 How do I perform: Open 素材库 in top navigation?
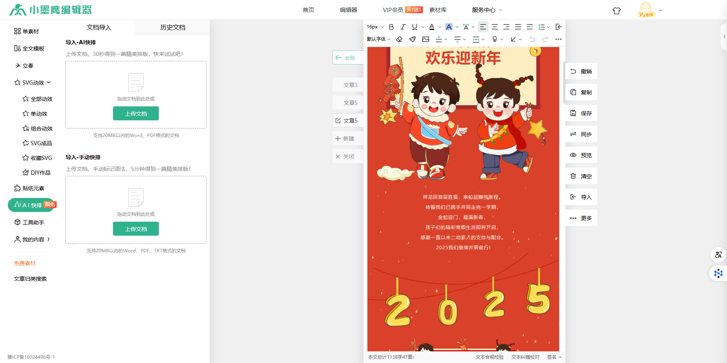coord(438,10)
